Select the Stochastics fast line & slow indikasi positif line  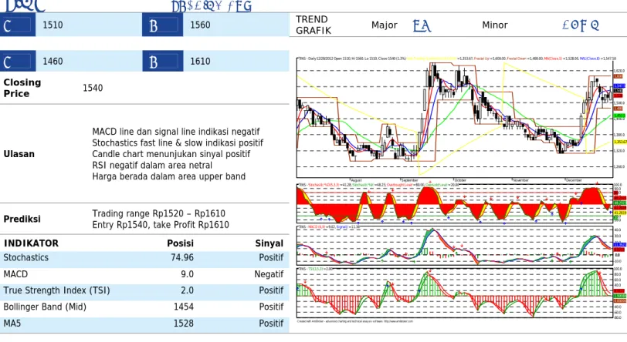coord(178,142)
